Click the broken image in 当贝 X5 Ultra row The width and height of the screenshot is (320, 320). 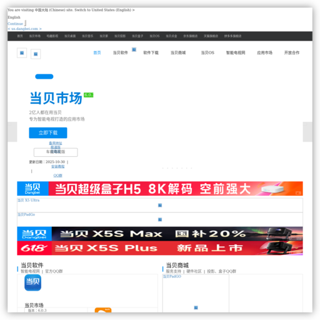tap(160, 206)
